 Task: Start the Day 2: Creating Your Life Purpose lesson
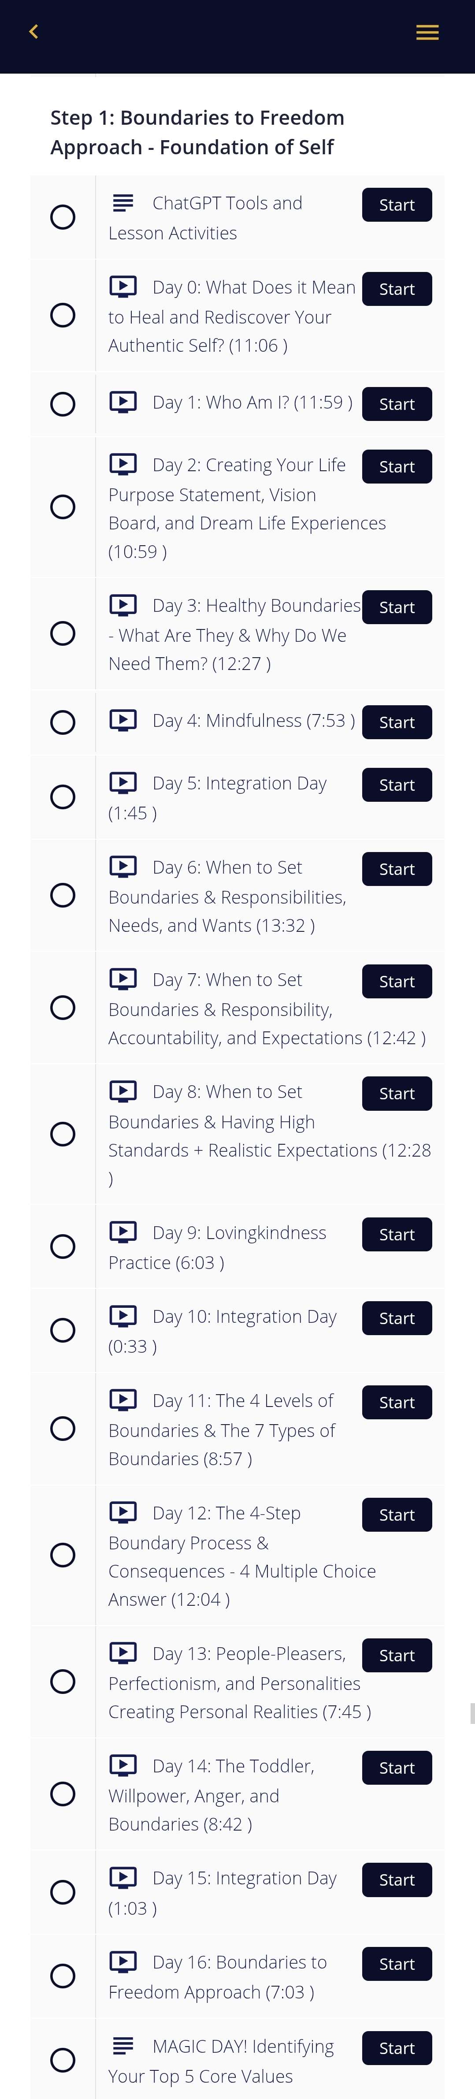click(397, 466)
